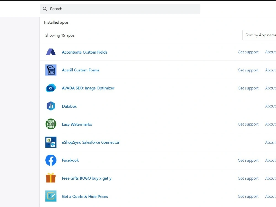Open AVADA SEO: Image Optimizer app
Screen dimensions: 276x207
(88, 88)
